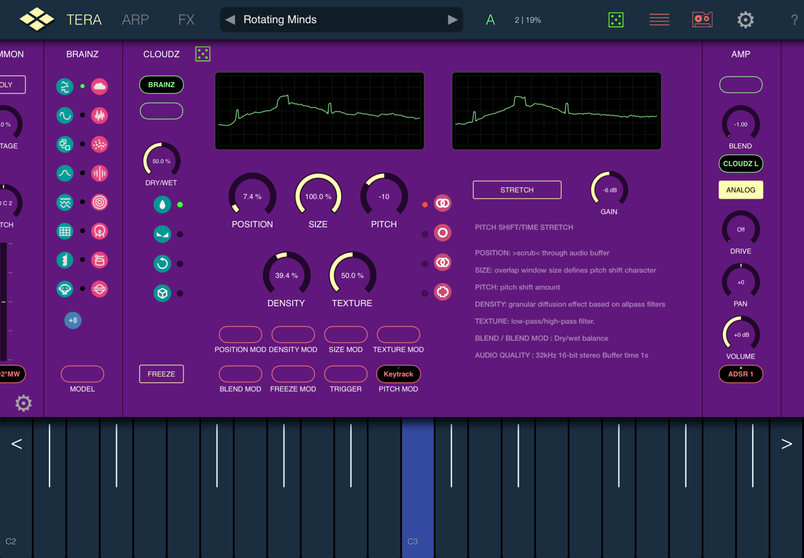Screen dimensions: 804x558
Task: Open the BRAINZ source selector in Cloudz
Action: pyautogui.click(x=161, y=85)
